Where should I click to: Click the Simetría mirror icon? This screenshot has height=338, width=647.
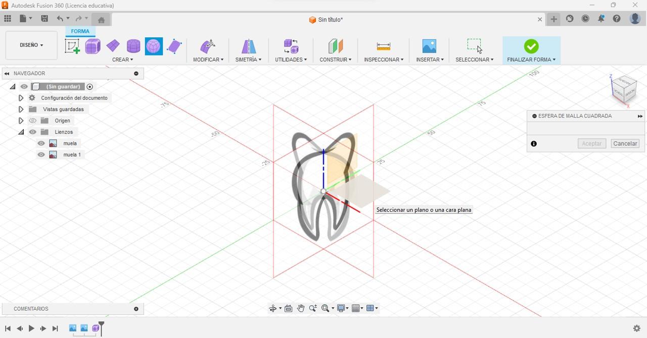(248, 46)
